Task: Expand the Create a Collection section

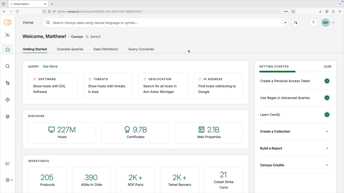Action: point(295,132)
